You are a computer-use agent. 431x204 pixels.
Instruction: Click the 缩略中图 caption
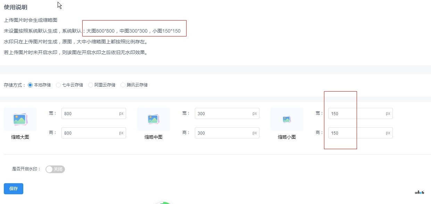154,137
